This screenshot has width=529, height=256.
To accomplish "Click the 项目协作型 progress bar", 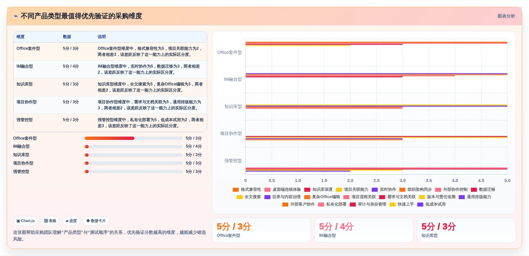I will tap(133, 163).
